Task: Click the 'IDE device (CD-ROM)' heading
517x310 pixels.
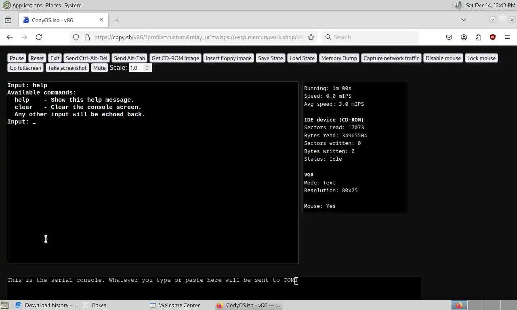Action: click(x=334, y=120)
